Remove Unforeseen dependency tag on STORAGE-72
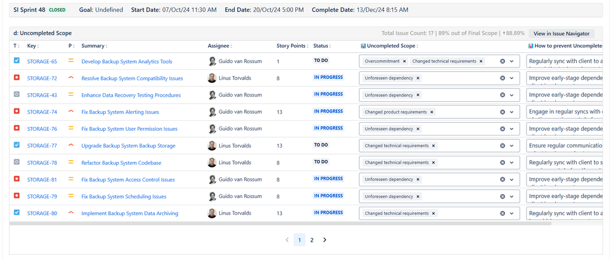613x260 pixels. (418, 78)
